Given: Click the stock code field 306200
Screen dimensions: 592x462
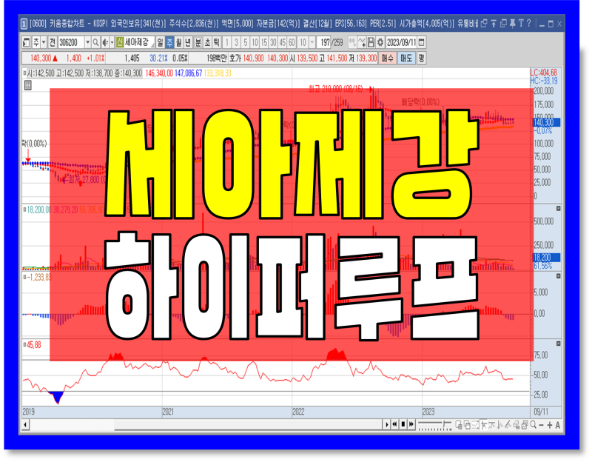Looking at the screenshot, I should click(70, 42).
